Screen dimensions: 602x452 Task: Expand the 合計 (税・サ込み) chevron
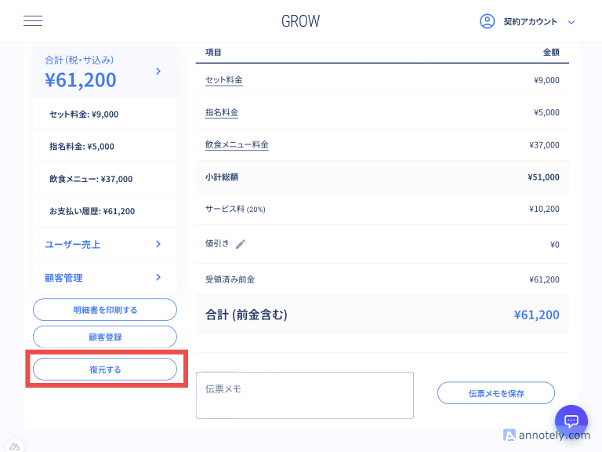pos(158,71)
